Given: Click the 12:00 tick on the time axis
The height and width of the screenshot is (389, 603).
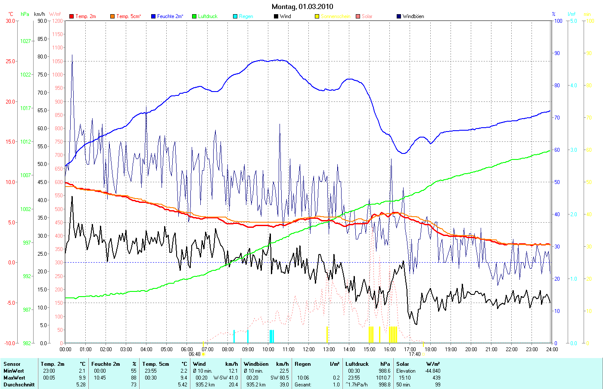Looking at the screenshot, I should click(x=308, y=349).
